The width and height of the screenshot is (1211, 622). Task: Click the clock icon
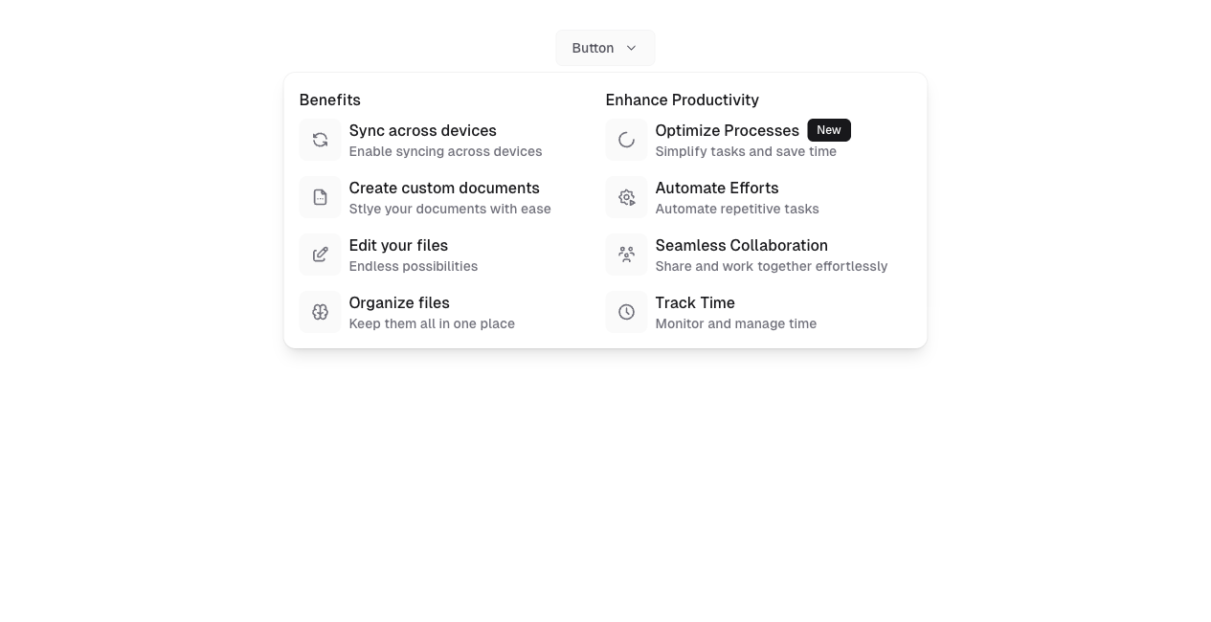(x=626, y=312)
